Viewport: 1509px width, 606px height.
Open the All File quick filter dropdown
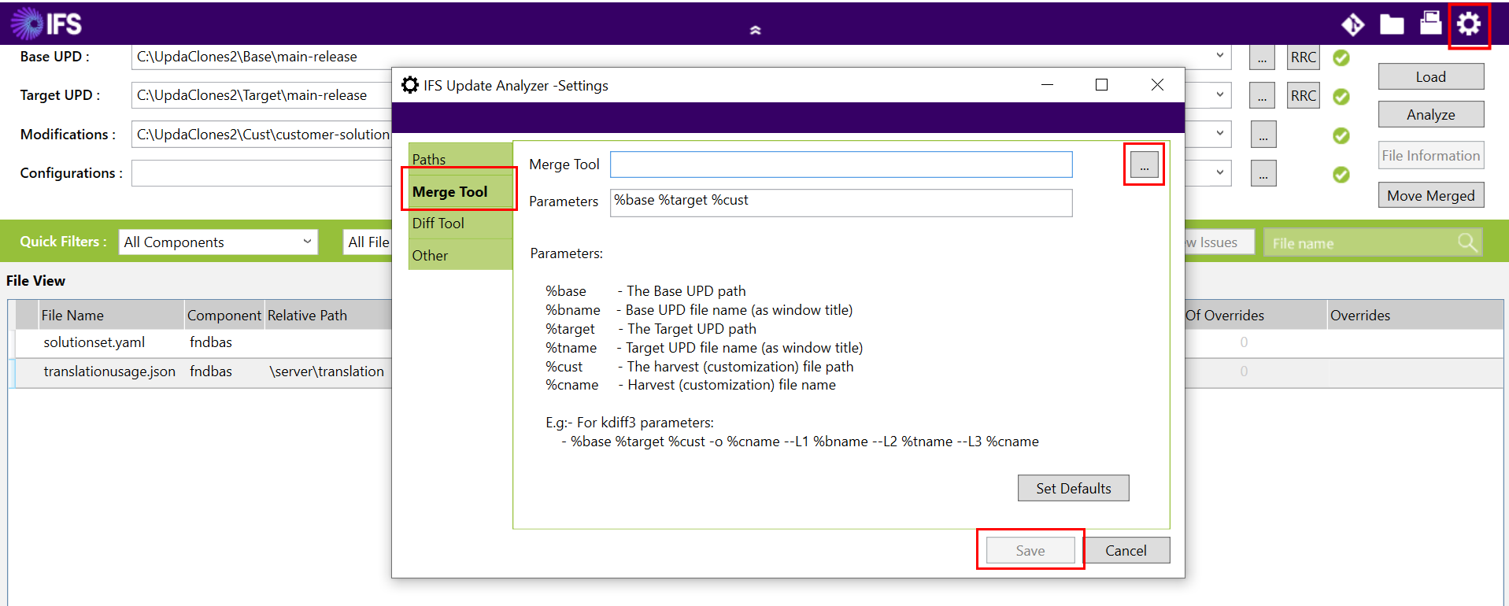click(368, 242)
